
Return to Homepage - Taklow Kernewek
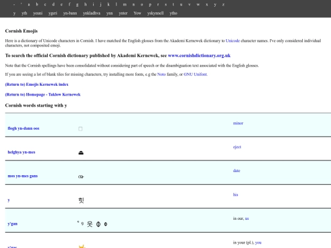click(43, 94)
